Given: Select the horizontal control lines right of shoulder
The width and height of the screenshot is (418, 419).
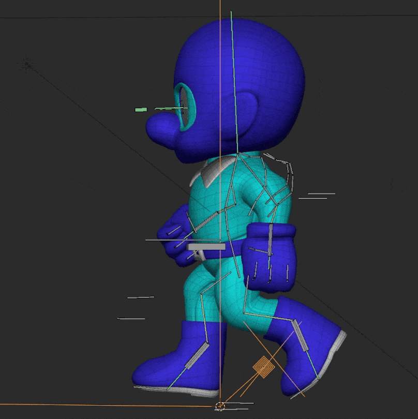Looking at the screenshot, I should pos(317,196).
